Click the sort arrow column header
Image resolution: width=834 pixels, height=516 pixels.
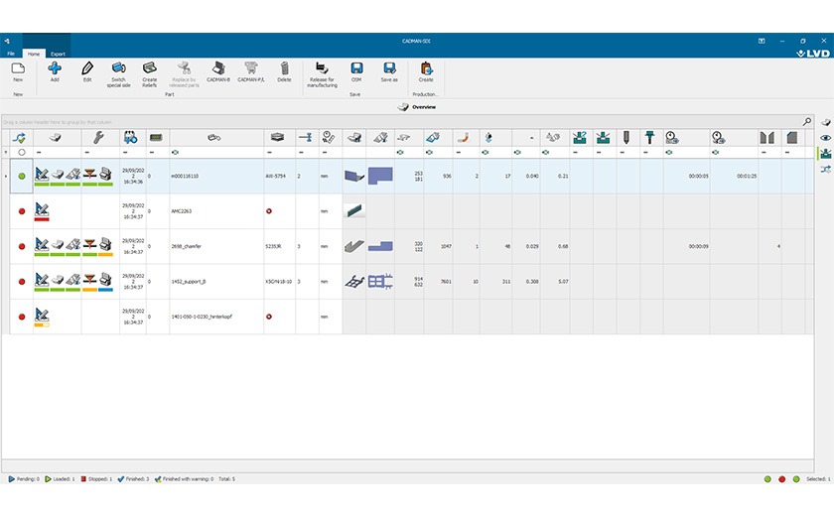coord(22,138)
